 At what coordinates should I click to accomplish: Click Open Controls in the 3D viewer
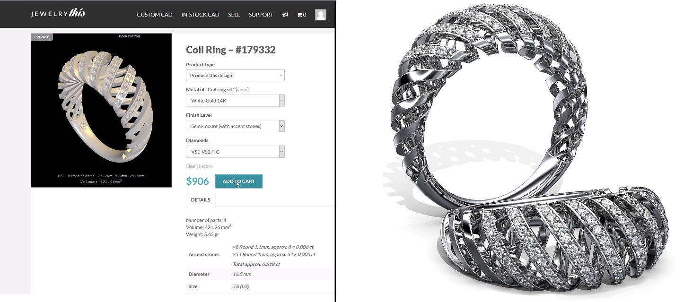click(129, 36)
